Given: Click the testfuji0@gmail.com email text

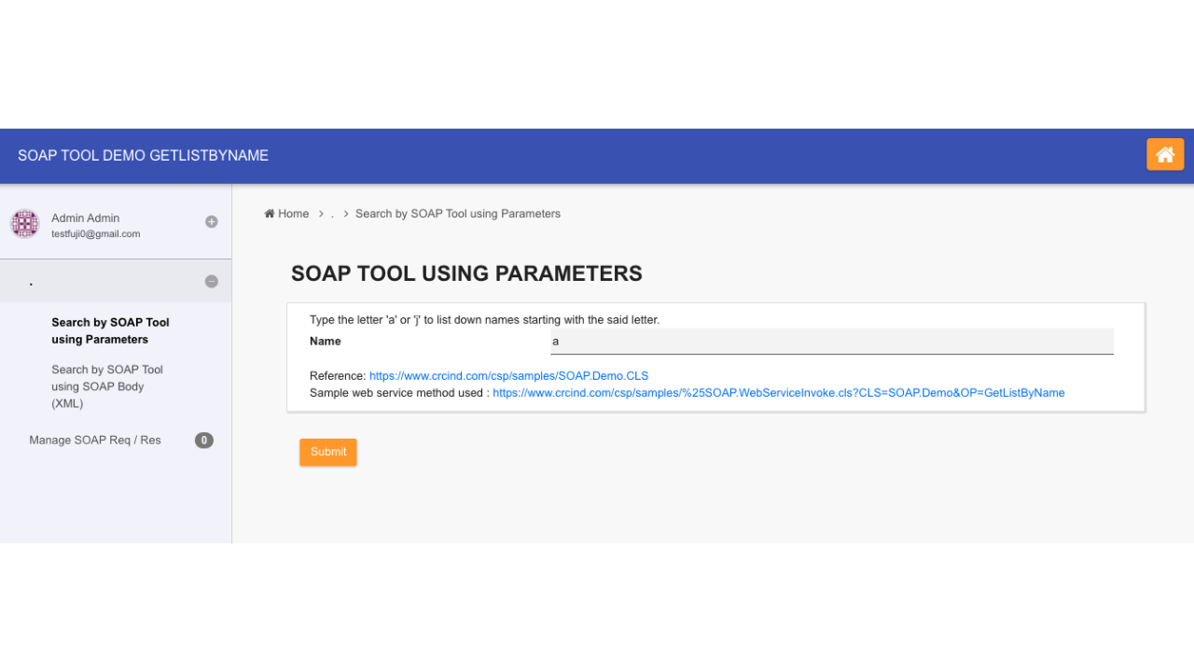Looking at the screenshot, I should tap(95, 234).
